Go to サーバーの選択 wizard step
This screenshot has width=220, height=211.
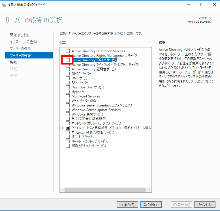(21, 49)
